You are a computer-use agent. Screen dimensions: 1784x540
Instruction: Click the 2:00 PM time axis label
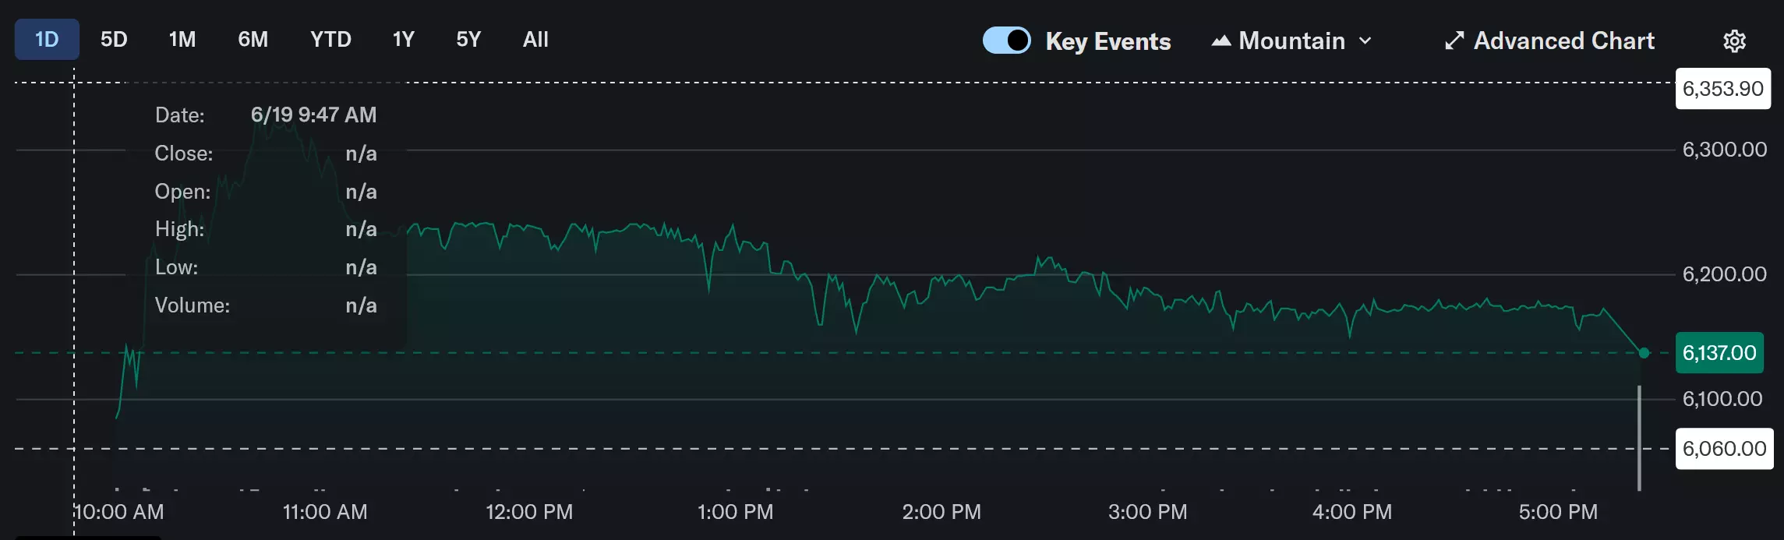pos(941,512)
